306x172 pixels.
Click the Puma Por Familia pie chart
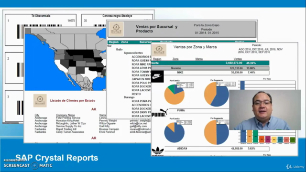(x=174, y=132)
